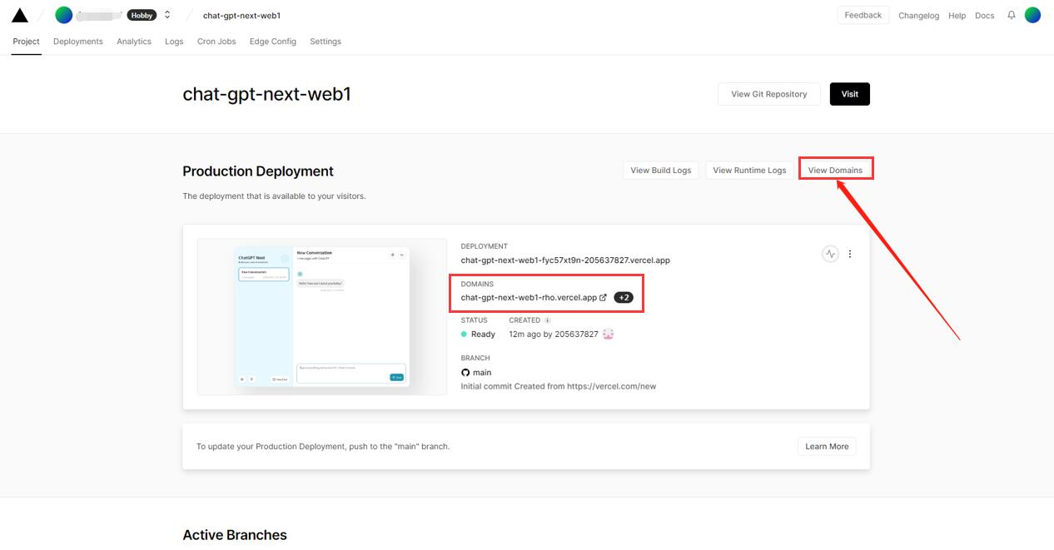Switch to the Settings tab
This screenshot has height=550, width=1054.
[326, 42]
